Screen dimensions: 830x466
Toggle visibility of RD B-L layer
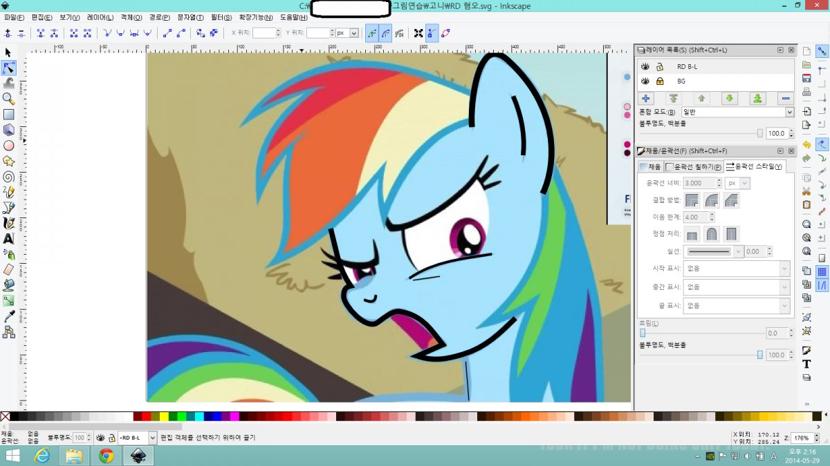click(x=645, y=67)
